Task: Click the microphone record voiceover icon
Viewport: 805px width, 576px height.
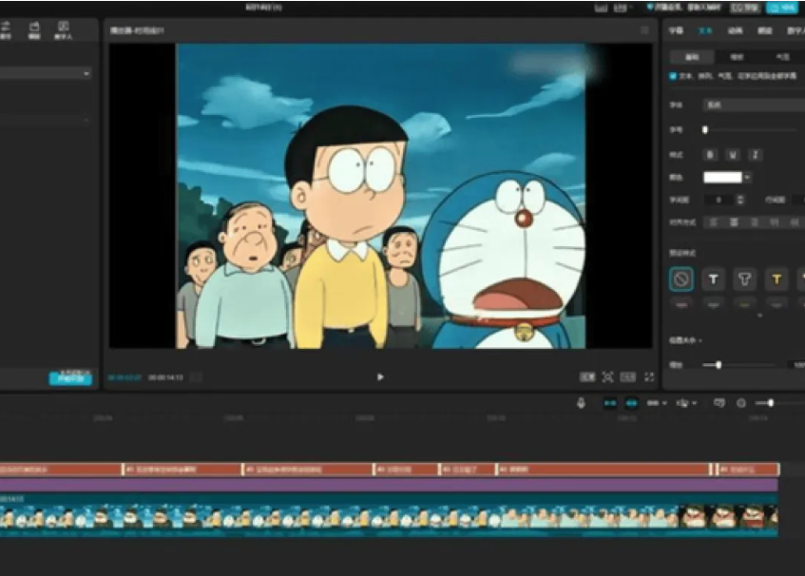Action: tap(581, 403)
